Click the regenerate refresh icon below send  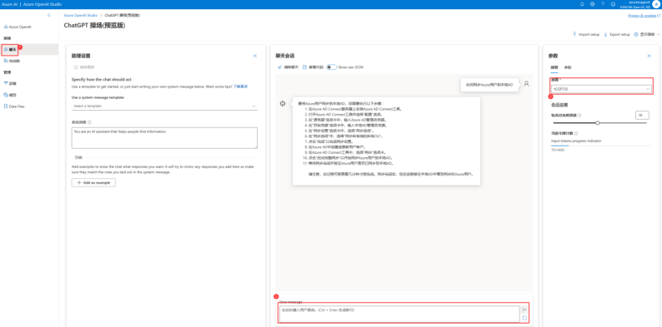524,318
